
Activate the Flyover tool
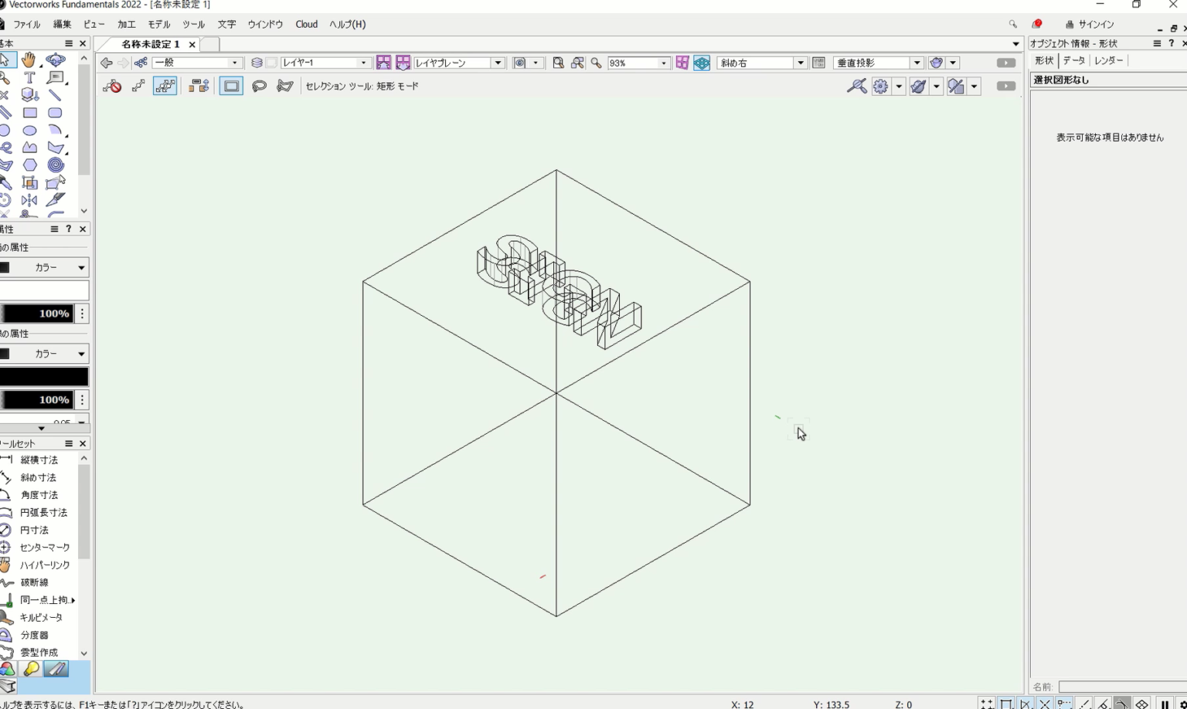[55, 59]
